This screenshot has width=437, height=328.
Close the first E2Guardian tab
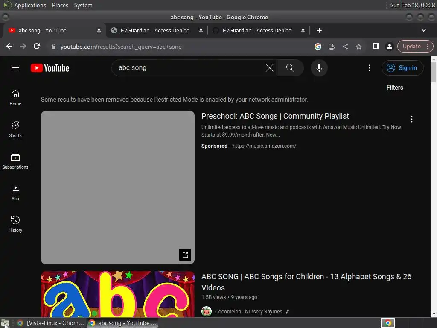(201, 30)
